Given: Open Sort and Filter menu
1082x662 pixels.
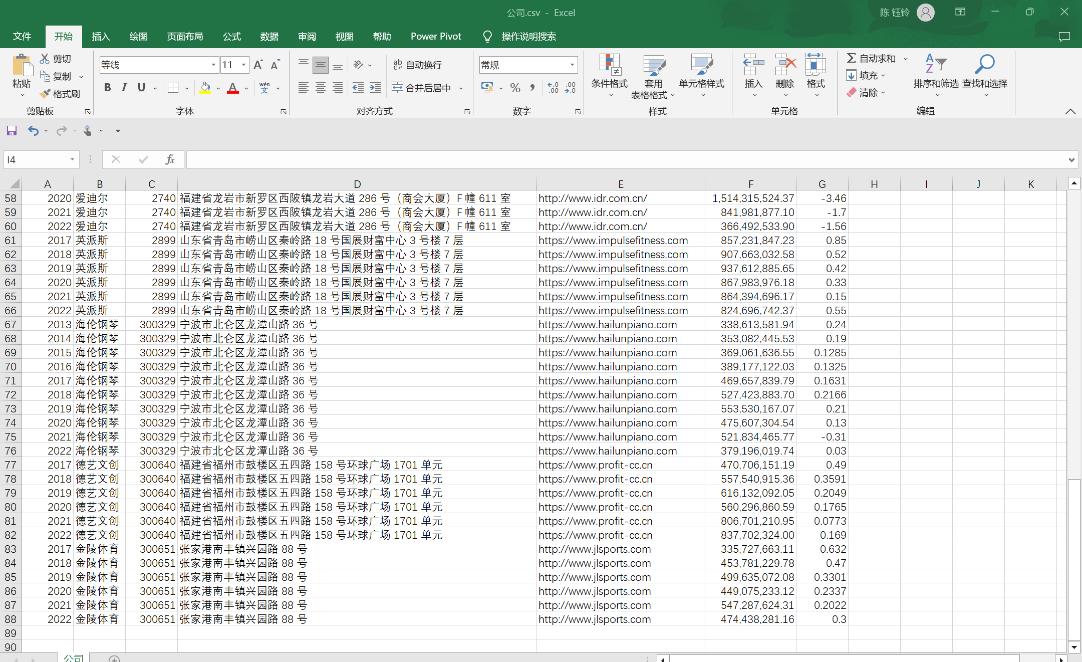Looking at the screenshot, I should (936, 75).
